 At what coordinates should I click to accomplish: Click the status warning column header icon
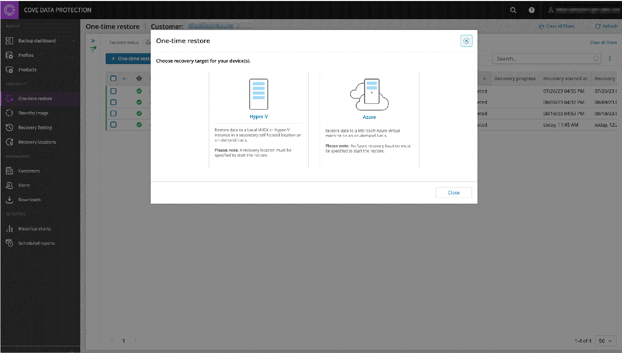(x=139, y=79)
